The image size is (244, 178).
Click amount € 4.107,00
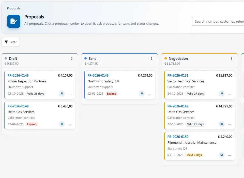pyautogui.click(x=65, y=76)
